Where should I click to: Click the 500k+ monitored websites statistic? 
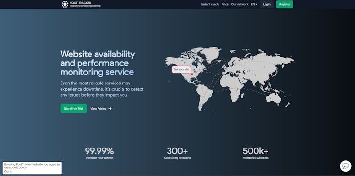point(256,151)
